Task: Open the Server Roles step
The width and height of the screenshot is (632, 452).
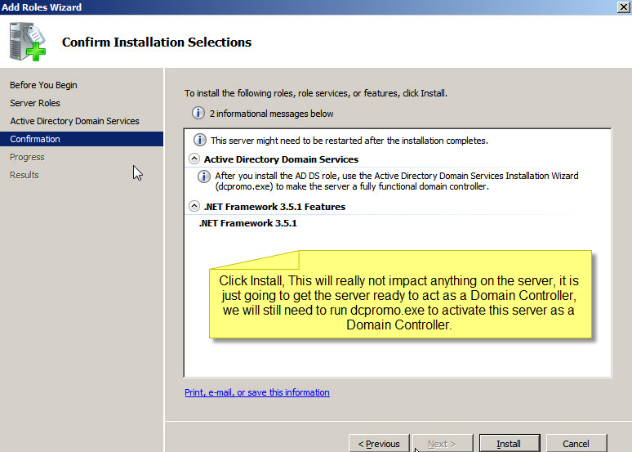Action: 35,103
